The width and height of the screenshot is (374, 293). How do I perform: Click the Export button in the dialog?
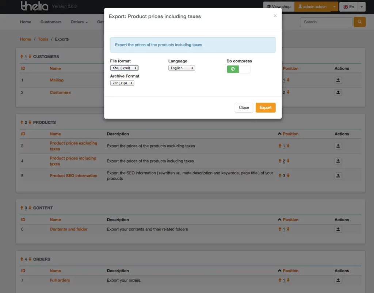tap(266, 108)
